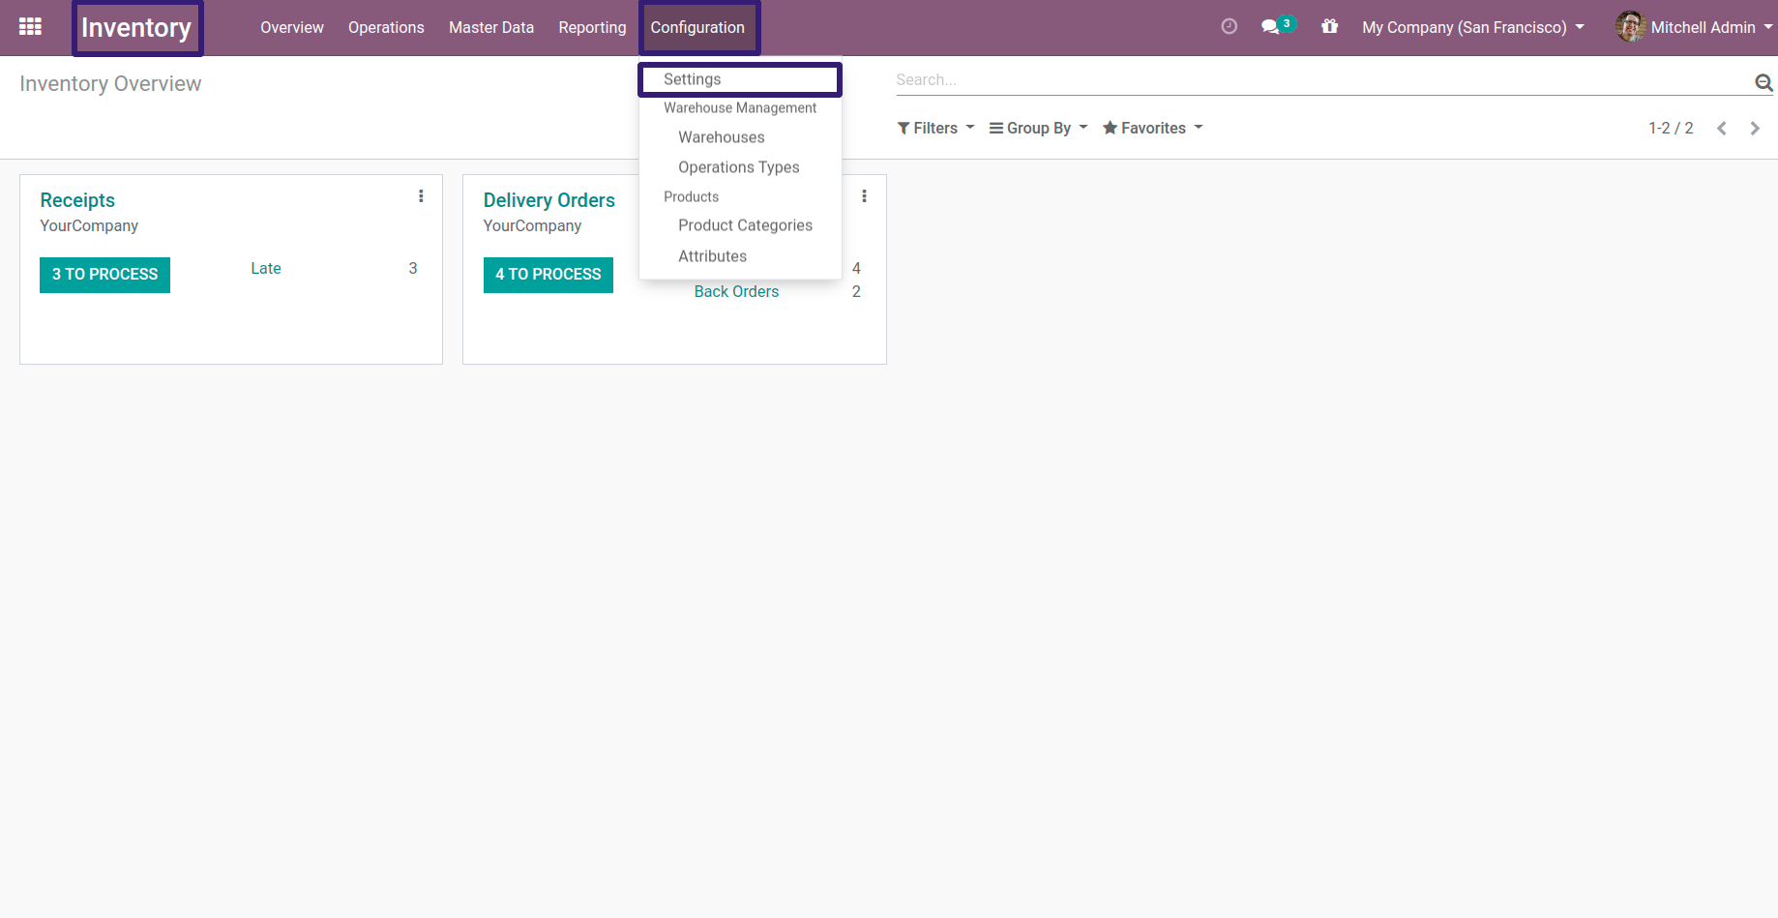Click into the Search field
The height and width of the screenshot is (918, 1778).
(1321, 80)
